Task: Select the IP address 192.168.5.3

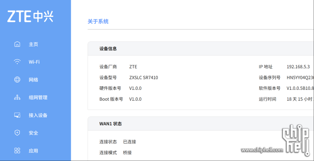Action: click(x=298, y=67)
